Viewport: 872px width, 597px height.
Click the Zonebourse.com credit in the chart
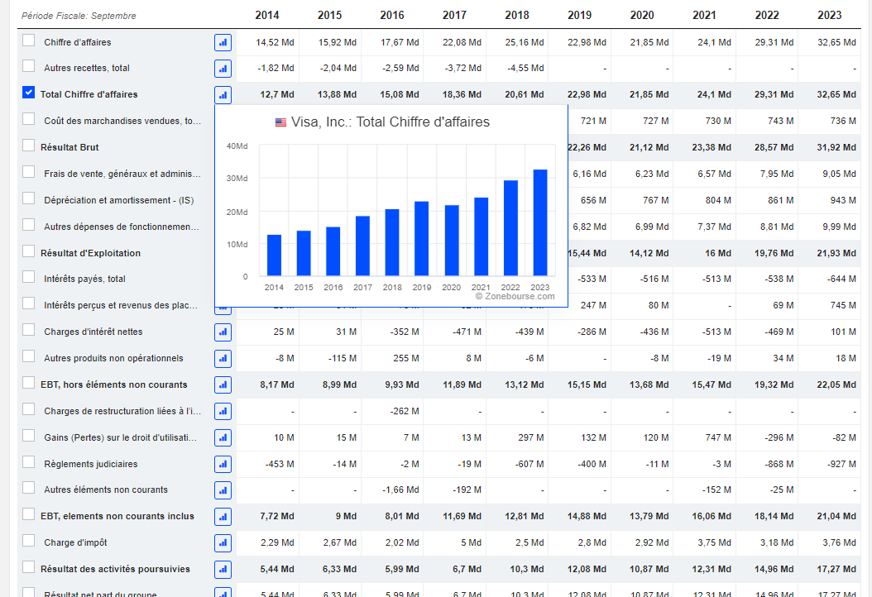[515, 296]
